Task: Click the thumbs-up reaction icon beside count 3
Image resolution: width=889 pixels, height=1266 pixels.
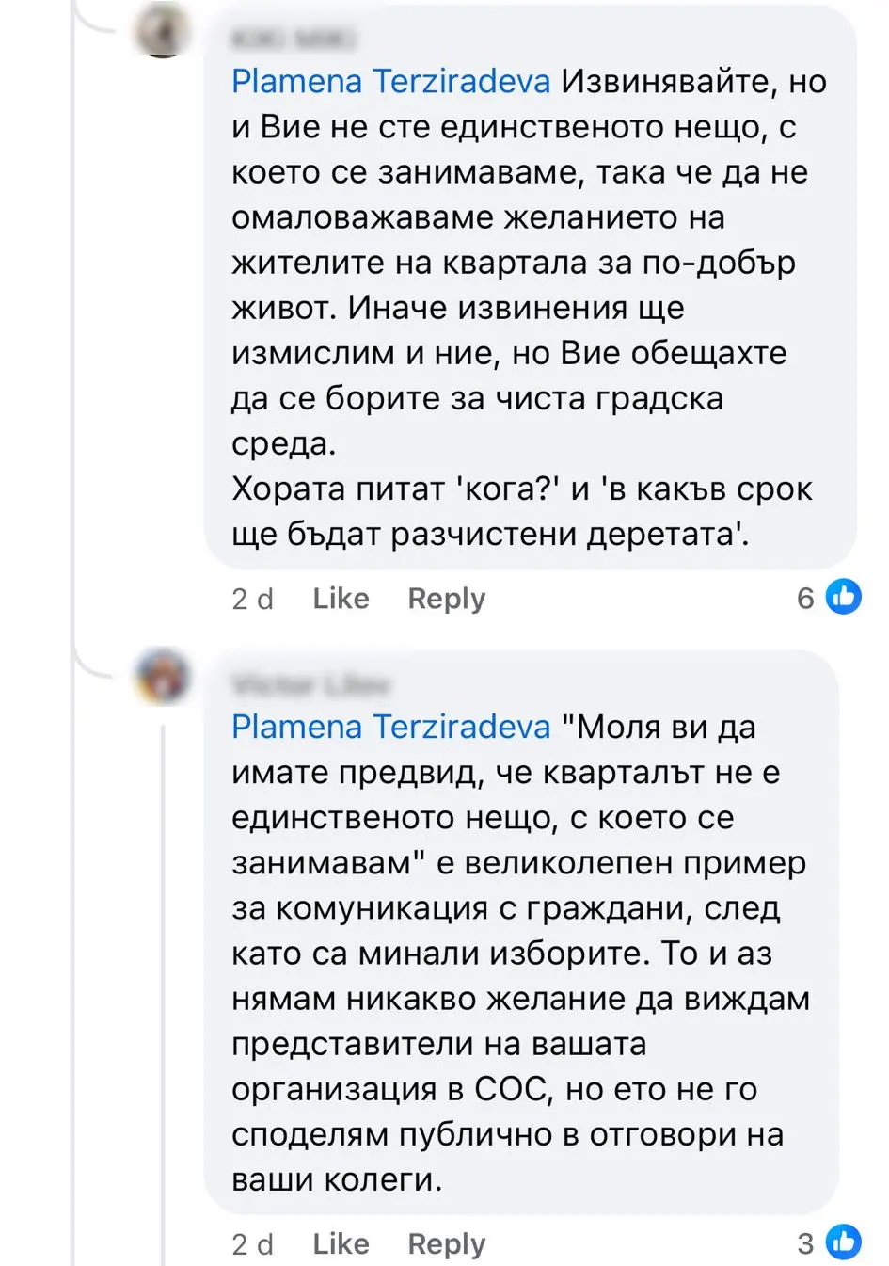Action: coord(843,1242)
